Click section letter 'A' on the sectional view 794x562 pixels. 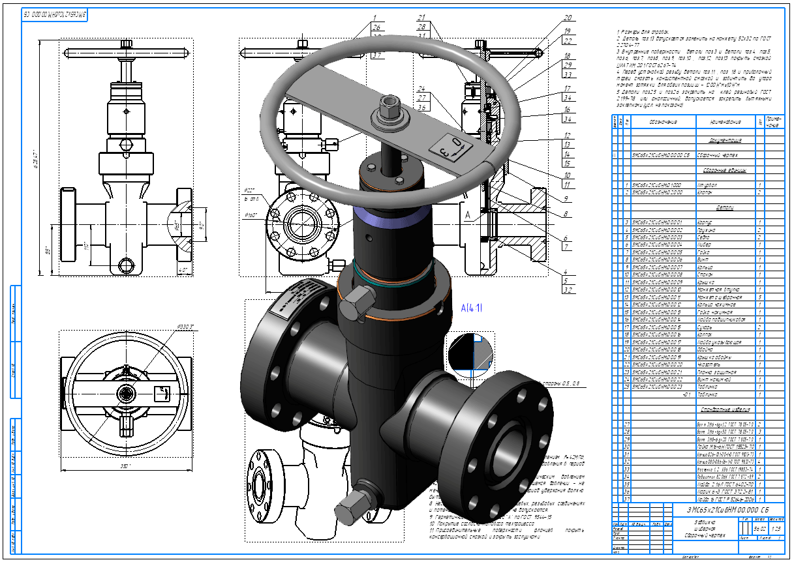tap(466, 214)
